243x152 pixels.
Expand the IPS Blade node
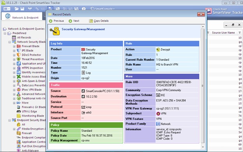coord(14,51)
